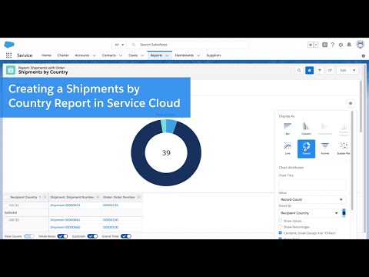Check the CA group row checkbox

[x=6, y=205]
